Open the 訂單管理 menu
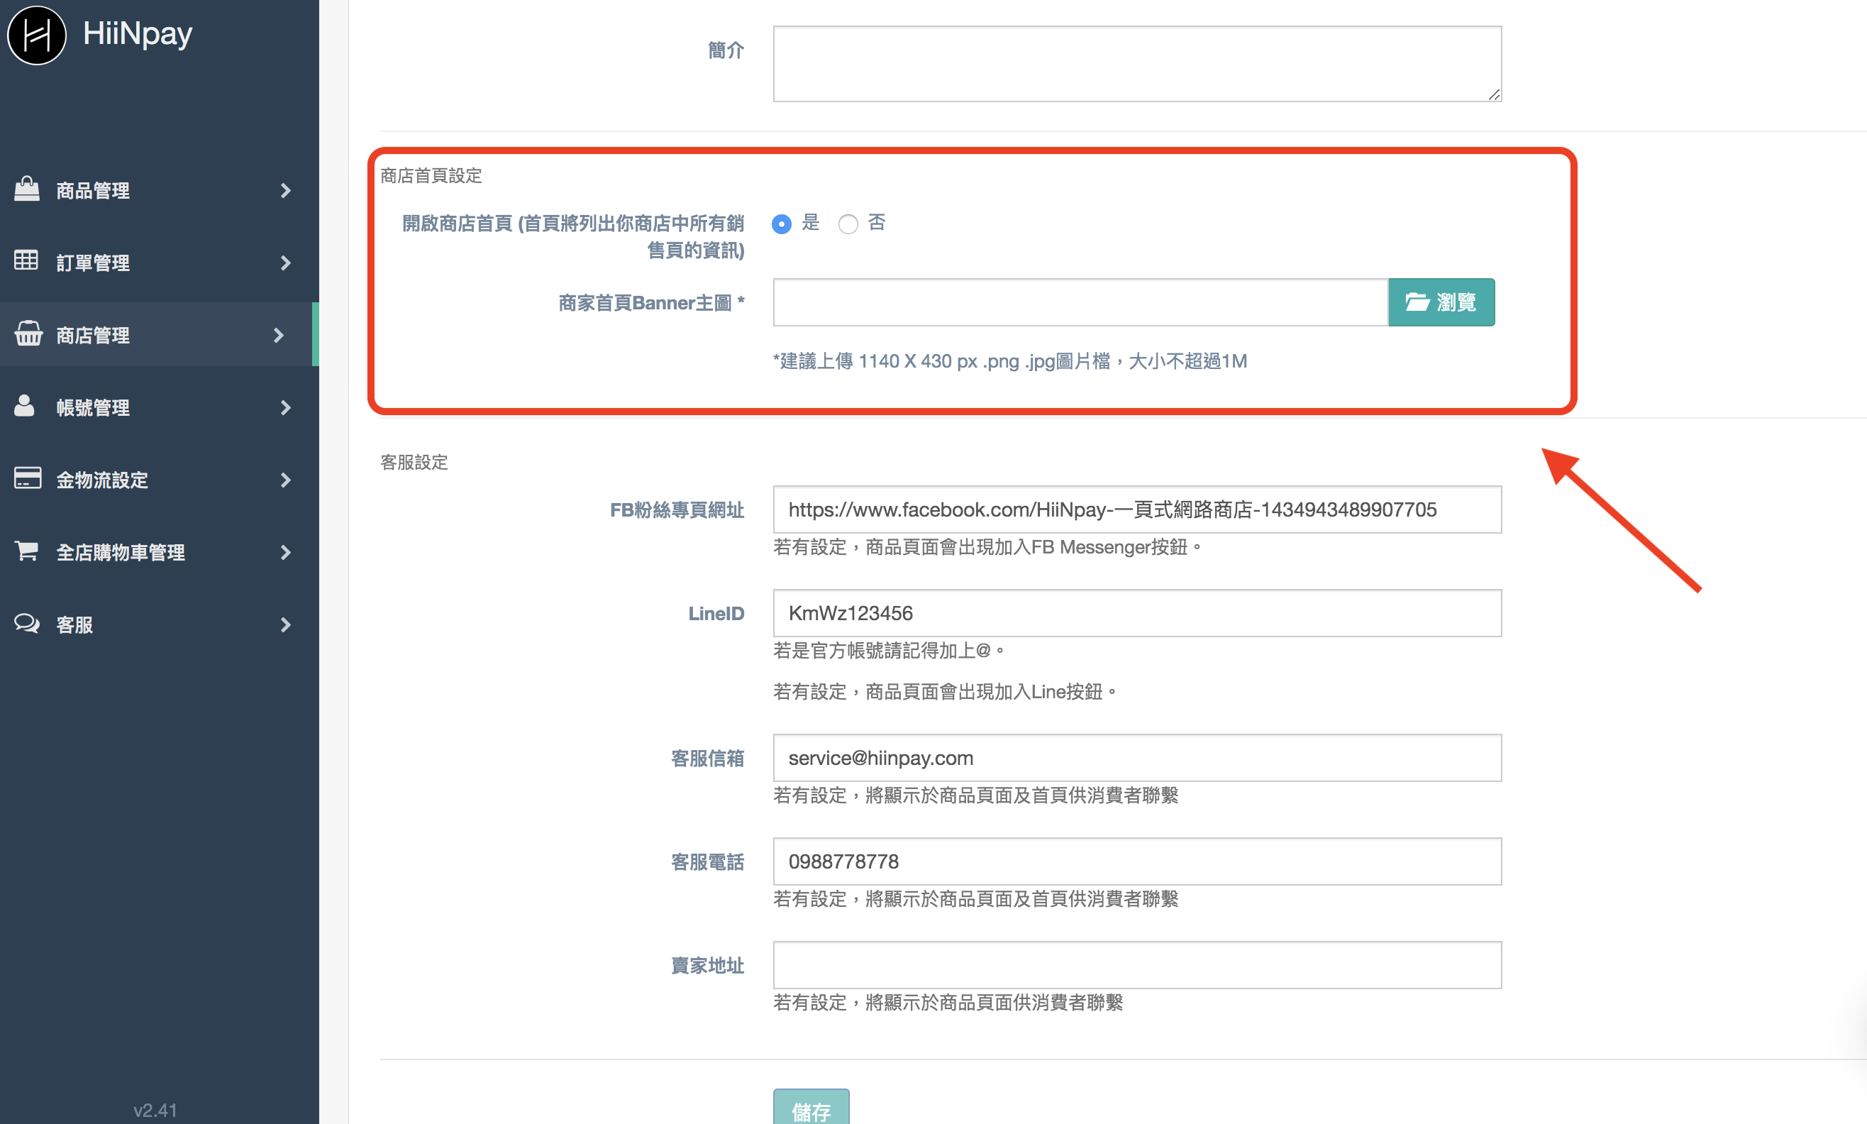Image resolution: width=1867 pixels, height=1124 pixels. click(159, 263)
